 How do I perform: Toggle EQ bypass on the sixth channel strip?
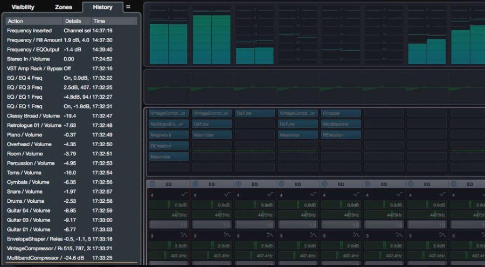(x=367, y=184)
